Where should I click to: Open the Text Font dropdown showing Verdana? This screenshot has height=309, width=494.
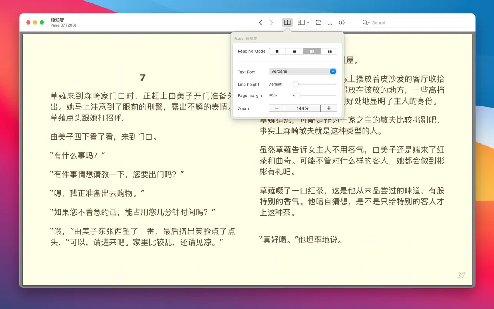coord(302,71)
